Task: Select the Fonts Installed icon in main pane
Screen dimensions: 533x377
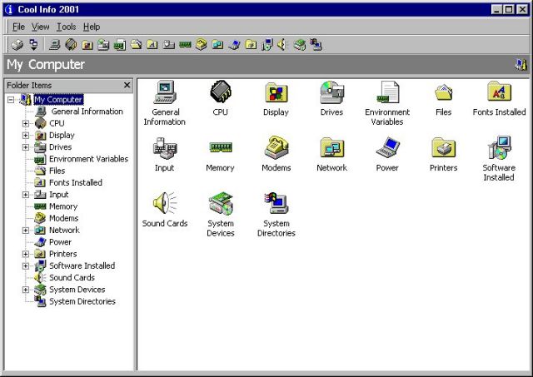Action: (499, 92)
